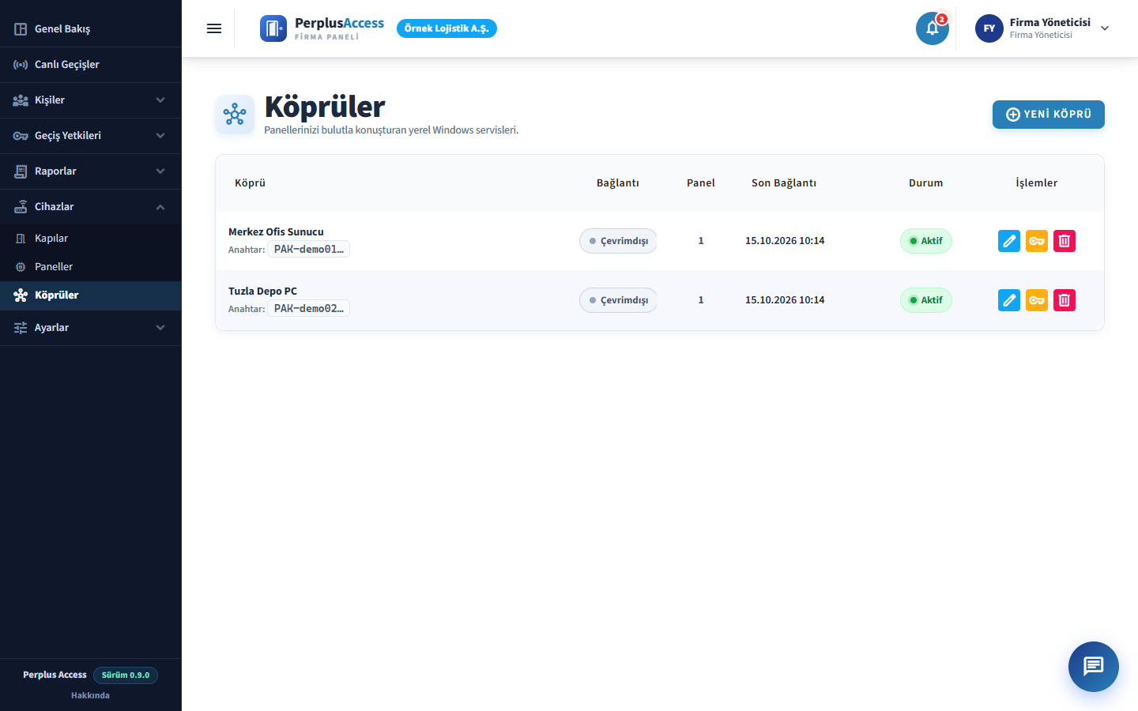This screenshot has height=711, width=1138.
Task: Select Köprüler in the sidebar
Action: [91, 295]
